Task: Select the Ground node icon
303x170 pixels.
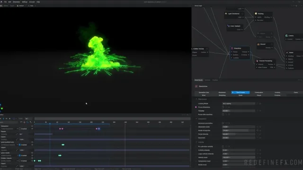Action: [x=258, y=44]
